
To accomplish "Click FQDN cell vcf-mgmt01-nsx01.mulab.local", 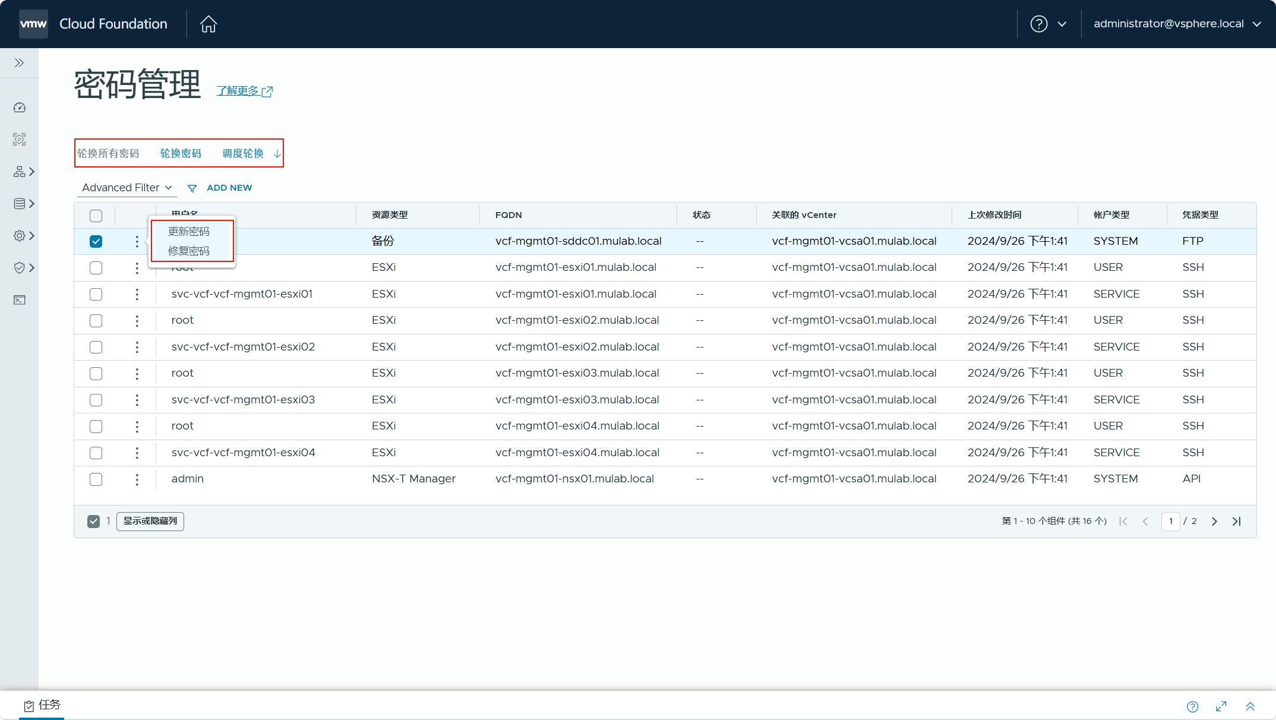I will pos(574,479).
